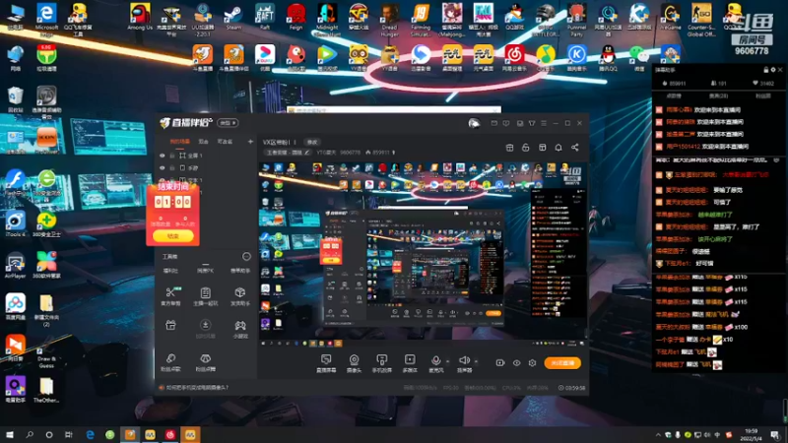Open the Feign desktop shortcut
788x443 pixels.
[x=296, y=17]
